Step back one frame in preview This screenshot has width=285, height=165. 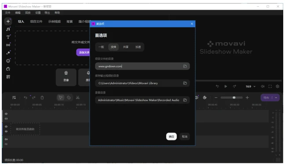coord(217,86)
